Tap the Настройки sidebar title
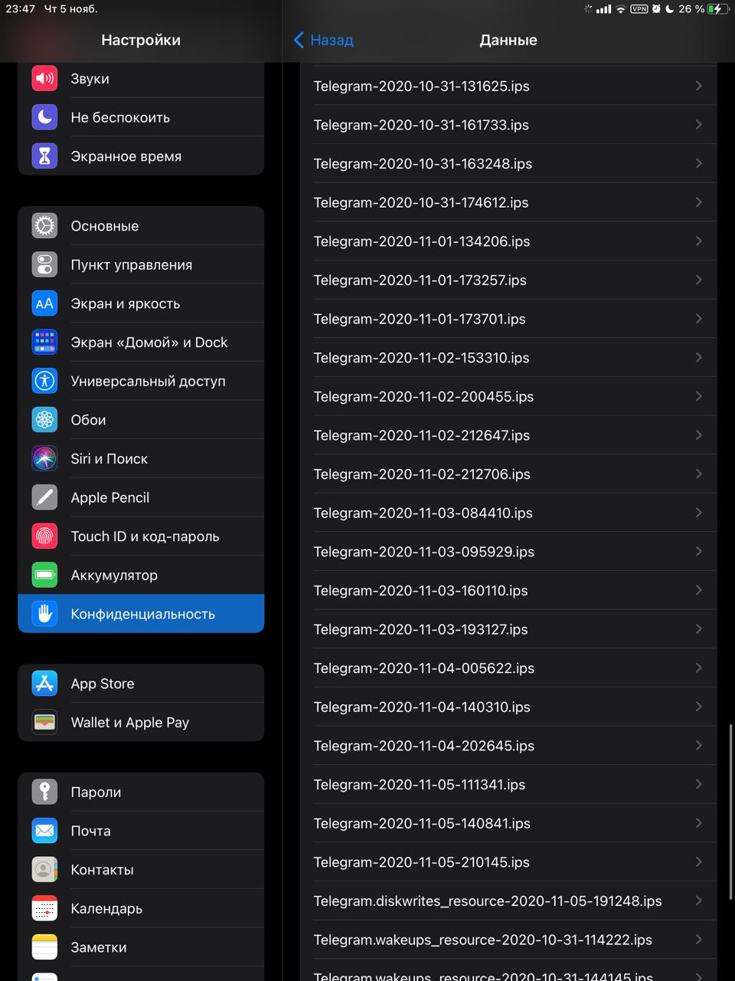The width and height of the screenshot is (735, 981). 141,40
